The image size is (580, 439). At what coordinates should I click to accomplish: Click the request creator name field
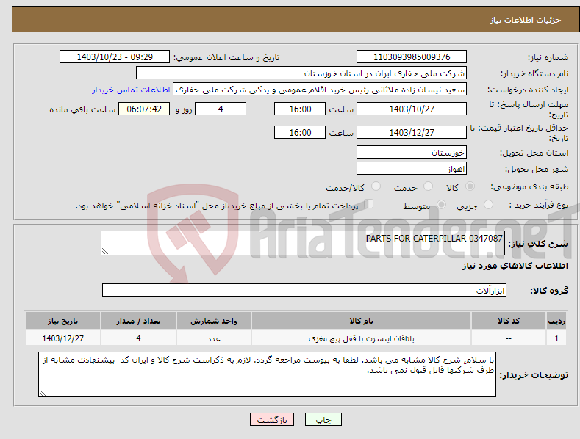click(x=320, y=90)
